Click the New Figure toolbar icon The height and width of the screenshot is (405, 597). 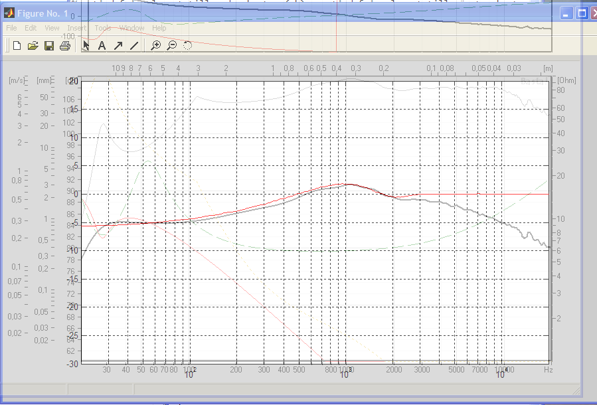(x=17, y=46)
